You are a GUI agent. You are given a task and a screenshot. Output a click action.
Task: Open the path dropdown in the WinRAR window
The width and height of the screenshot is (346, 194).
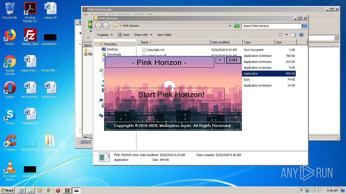[x=336, y=38]
